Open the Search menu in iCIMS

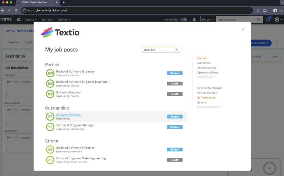47,20
